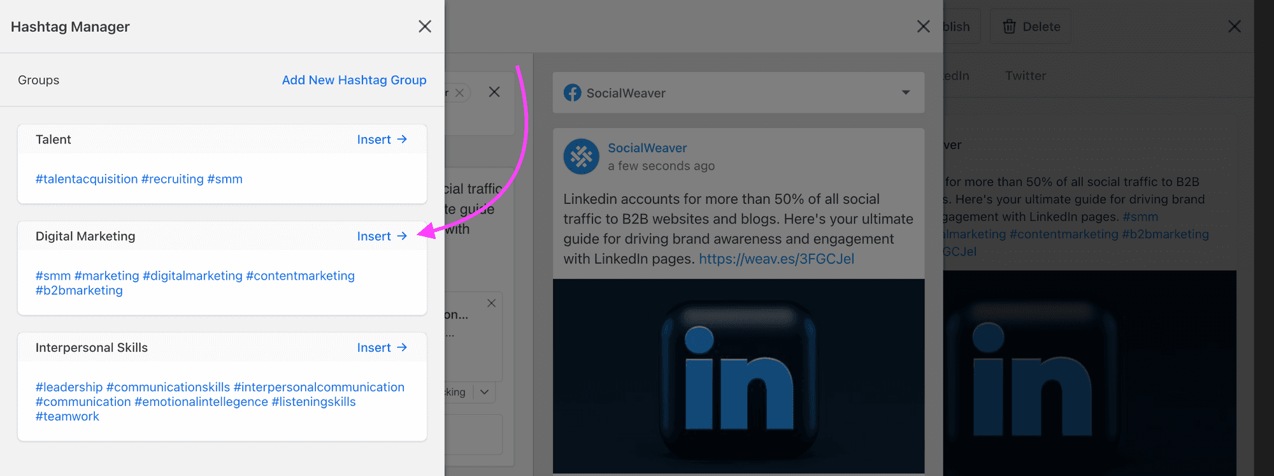Click the Talent group title
1274x476 pixels.
point(54,139)
